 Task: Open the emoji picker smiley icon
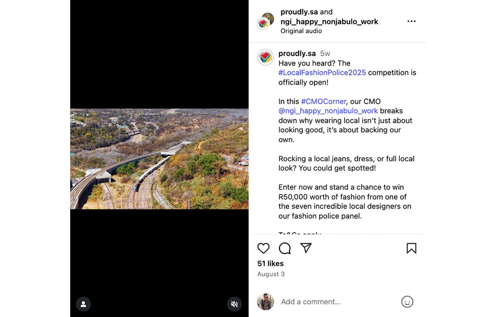(x=407, y=302)
